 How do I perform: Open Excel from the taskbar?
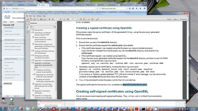point(86,109)
